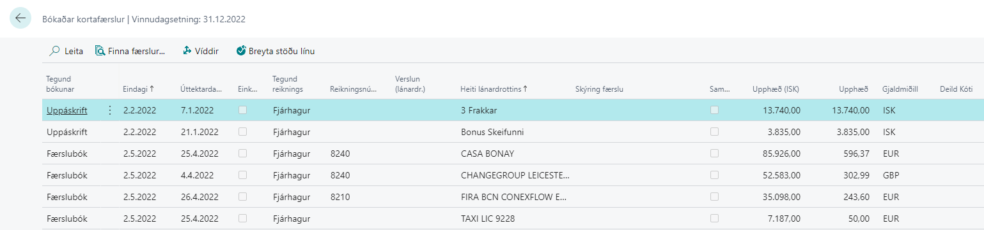Image resolution: width=984 pixels, height=230 pixels.
Task: Toggle Eink checkbox for CASA BONAY row
Action: 242,154
